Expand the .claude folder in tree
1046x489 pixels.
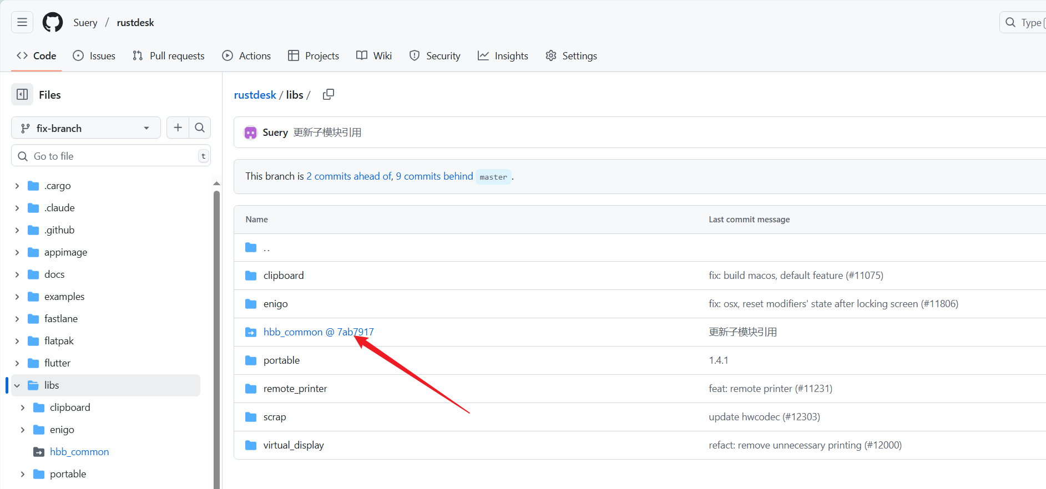(17, 208)
